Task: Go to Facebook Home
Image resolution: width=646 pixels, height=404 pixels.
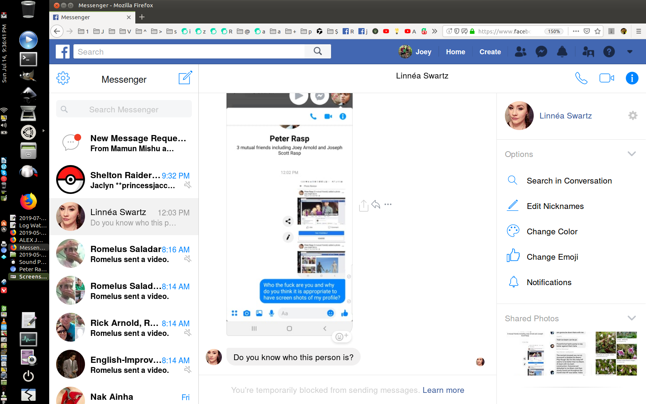Action: click(455, 52)
